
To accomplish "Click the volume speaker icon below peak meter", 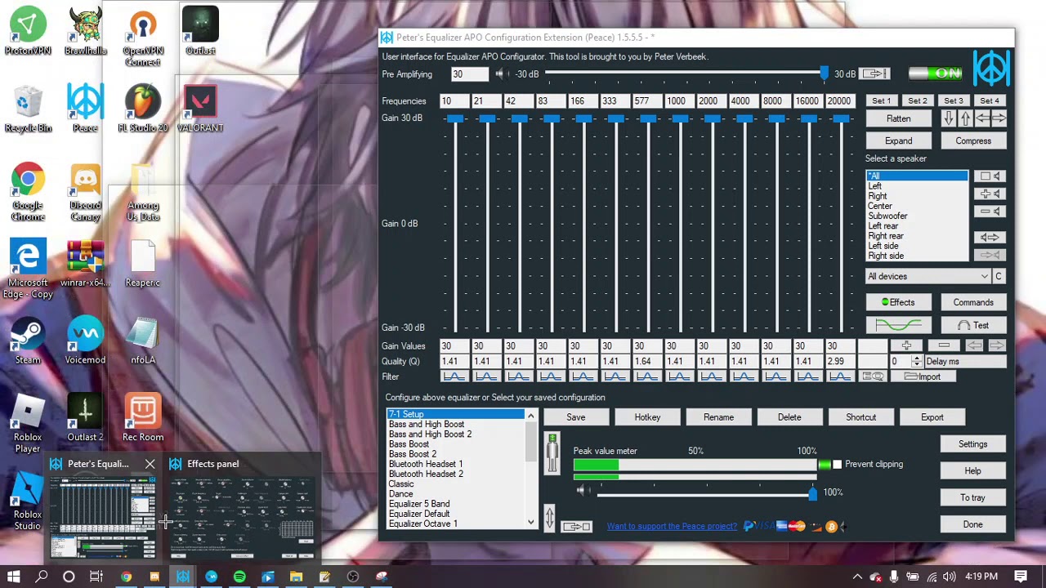I will coord(581,491).
